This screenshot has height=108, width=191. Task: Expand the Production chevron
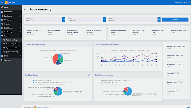click(20, 24)
